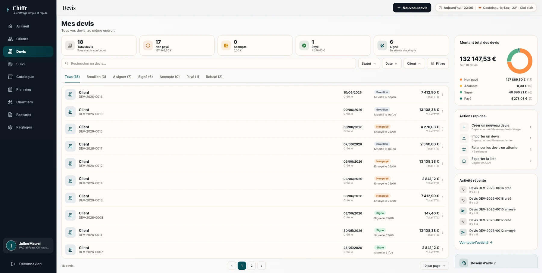Click the send icon for DEV-2026-0015 envoyé
The width and height of the screenshot is (542, 273).
pyautogui.click(x=463, y=211)
